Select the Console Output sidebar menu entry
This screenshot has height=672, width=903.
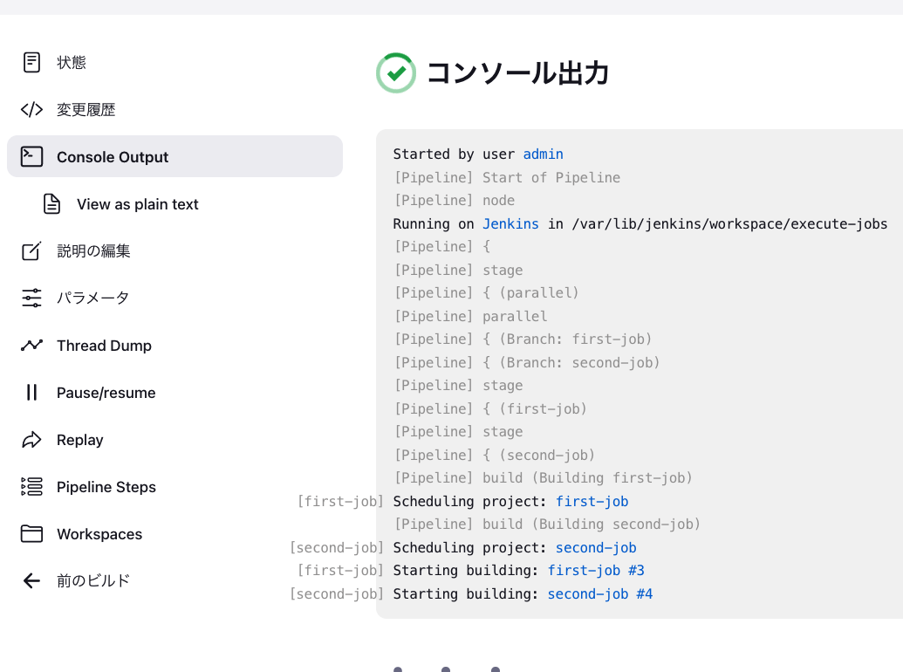(112, 157)
